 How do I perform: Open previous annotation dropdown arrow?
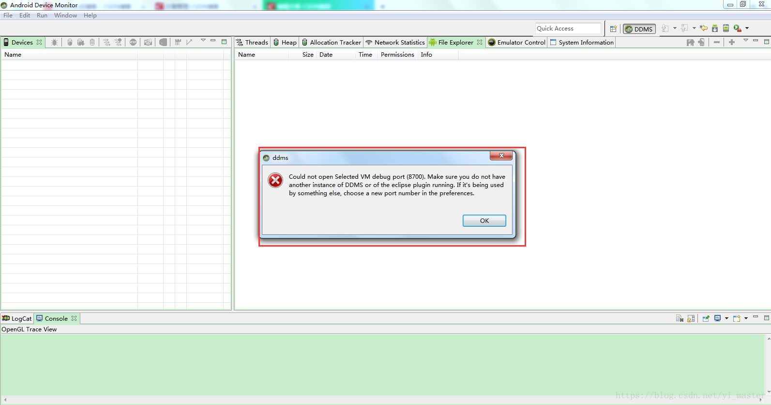pyautogui.click(x=694, y=28)
